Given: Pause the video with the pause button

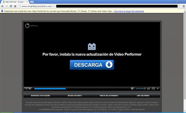Looking at the screenshot, I should click(x=26, y=89).
